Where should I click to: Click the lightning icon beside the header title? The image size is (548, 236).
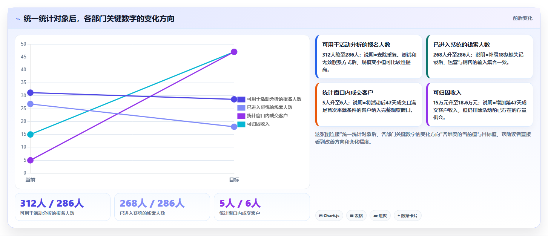click(x=18, y=19)
